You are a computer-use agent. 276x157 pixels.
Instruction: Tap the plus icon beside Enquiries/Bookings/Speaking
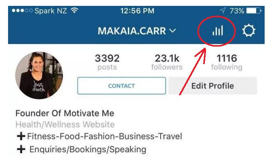pyautogui.click(x=21, y=149)
